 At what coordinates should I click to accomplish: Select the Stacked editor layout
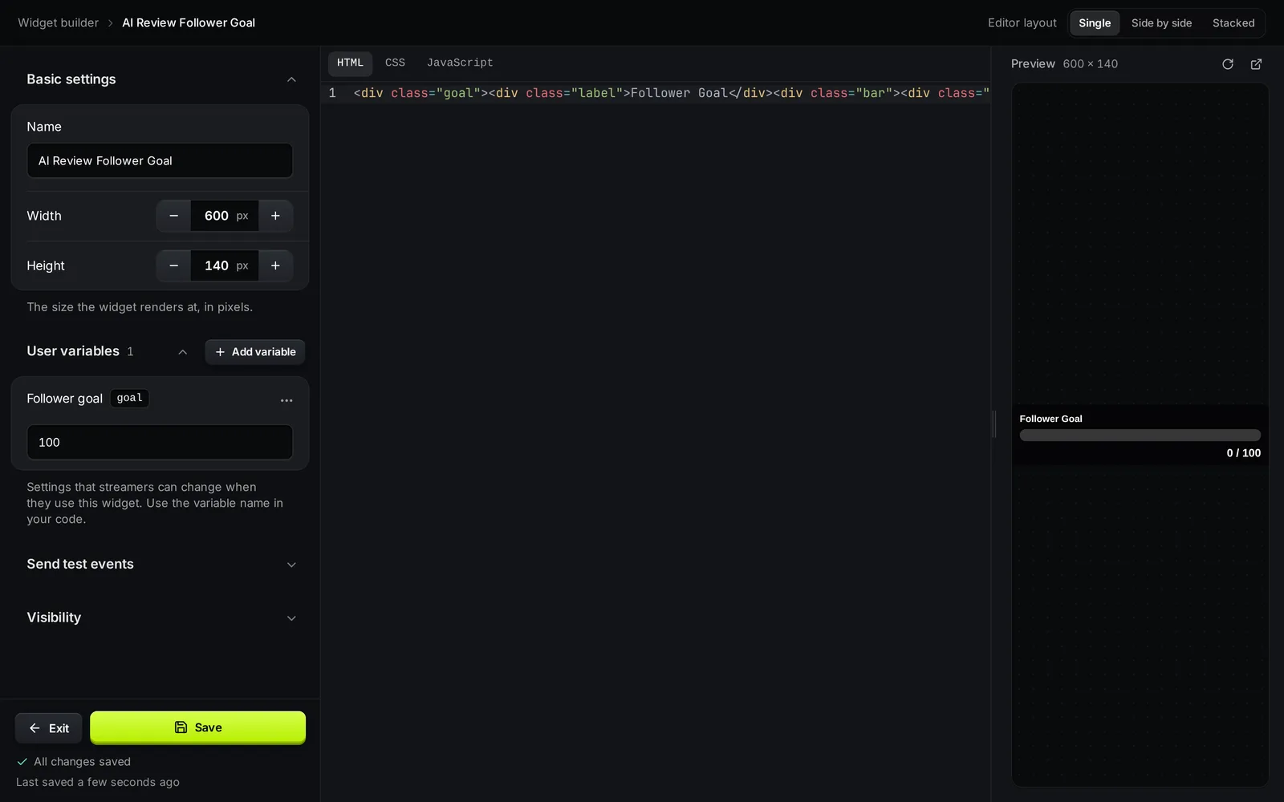[x=1233, y=23]
